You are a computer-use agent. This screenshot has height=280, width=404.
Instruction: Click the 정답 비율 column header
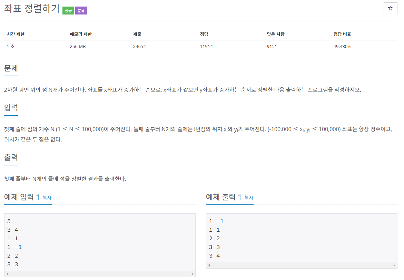click(342, 34)
